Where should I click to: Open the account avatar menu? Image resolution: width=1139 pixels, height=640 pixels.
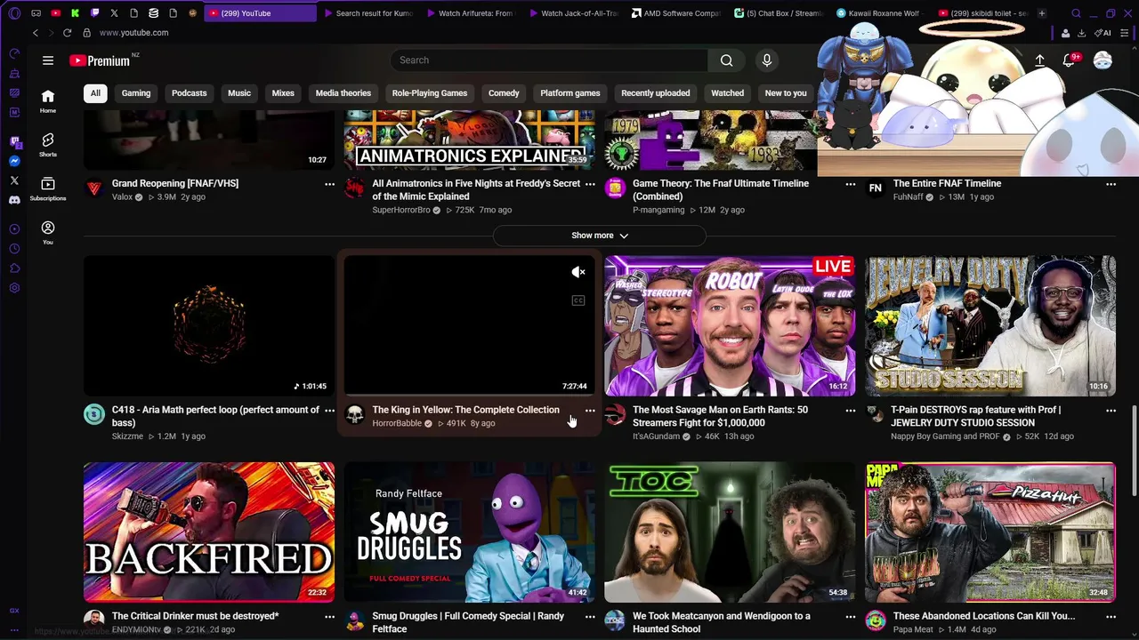tap(1103, 60)
